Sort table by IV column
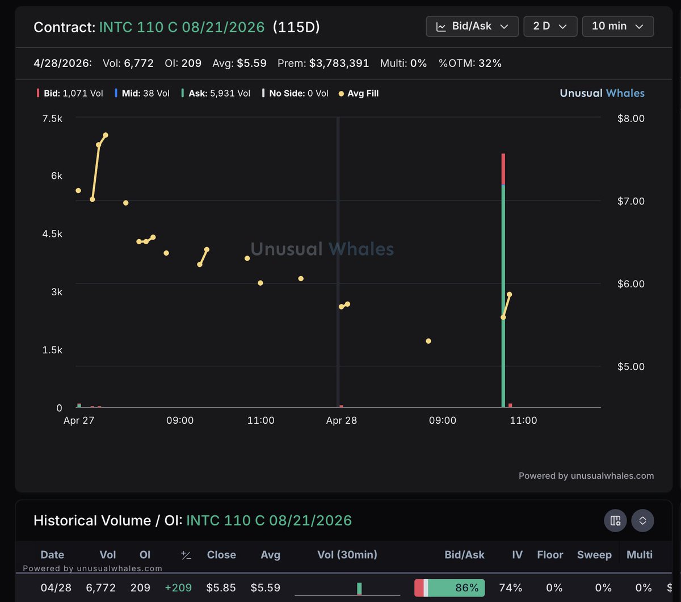The image size is (681, 602). (517, 555)
